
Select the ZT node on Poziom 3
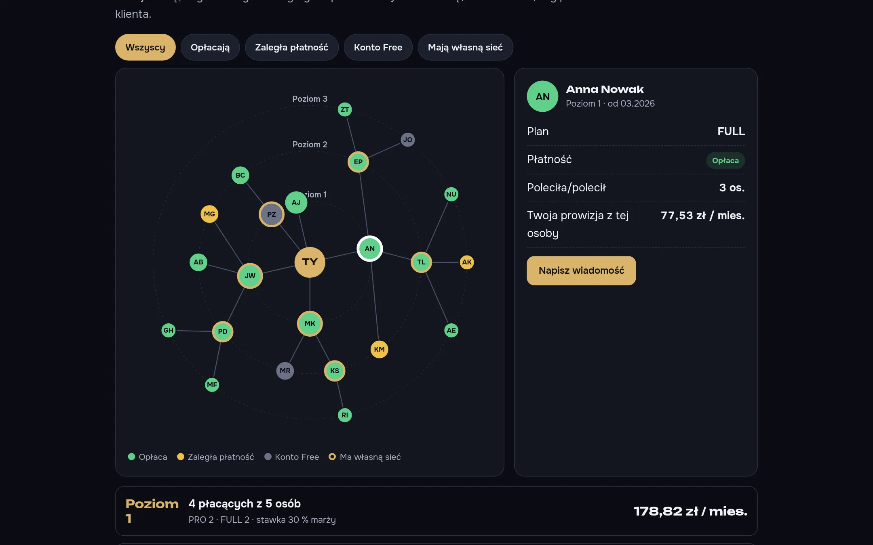[x=344, y=109]
